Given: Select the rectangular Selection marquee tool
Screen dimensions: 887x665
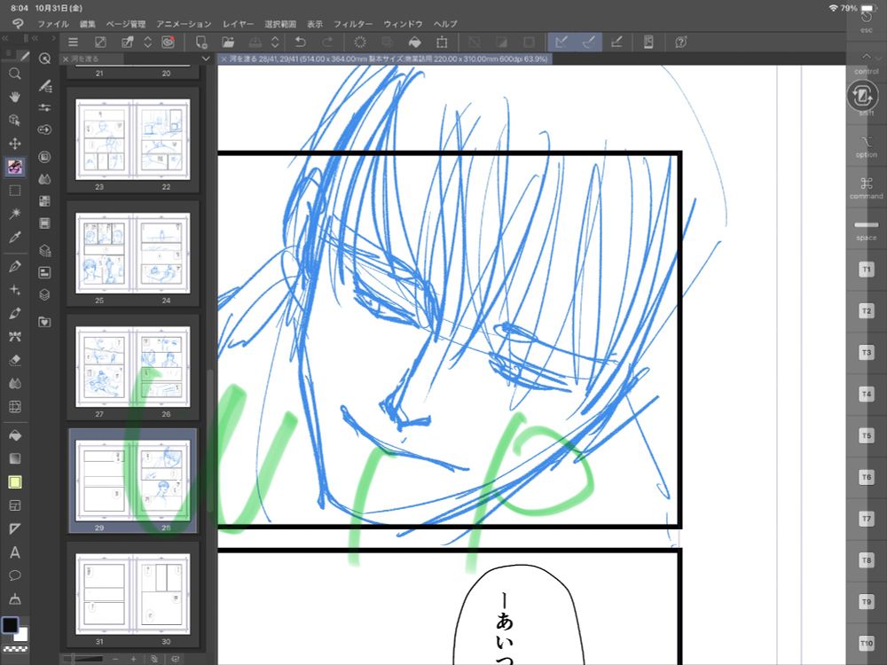Looking at the screenshot, I should pyautogui.click(x=15, y=190).
